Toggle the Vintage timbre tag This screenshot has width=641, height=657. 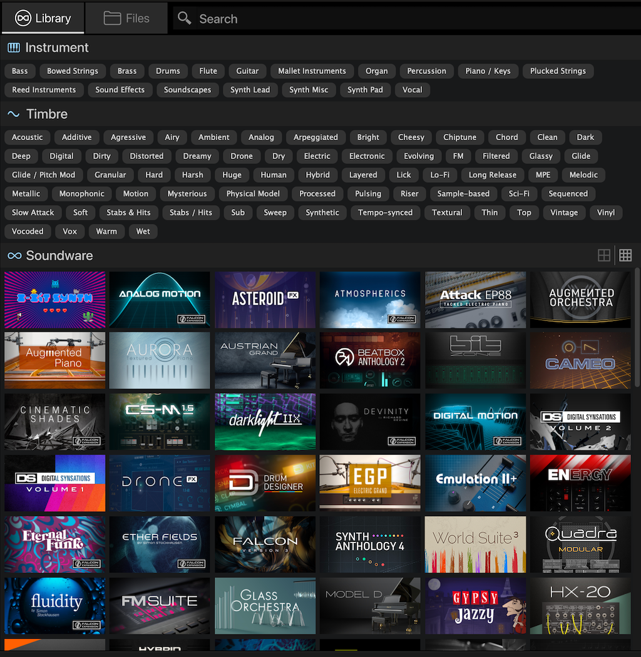[564, 213]
